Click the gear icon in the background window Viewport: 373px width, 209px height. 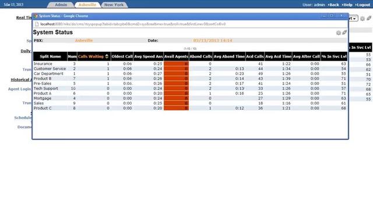point(363,19)
